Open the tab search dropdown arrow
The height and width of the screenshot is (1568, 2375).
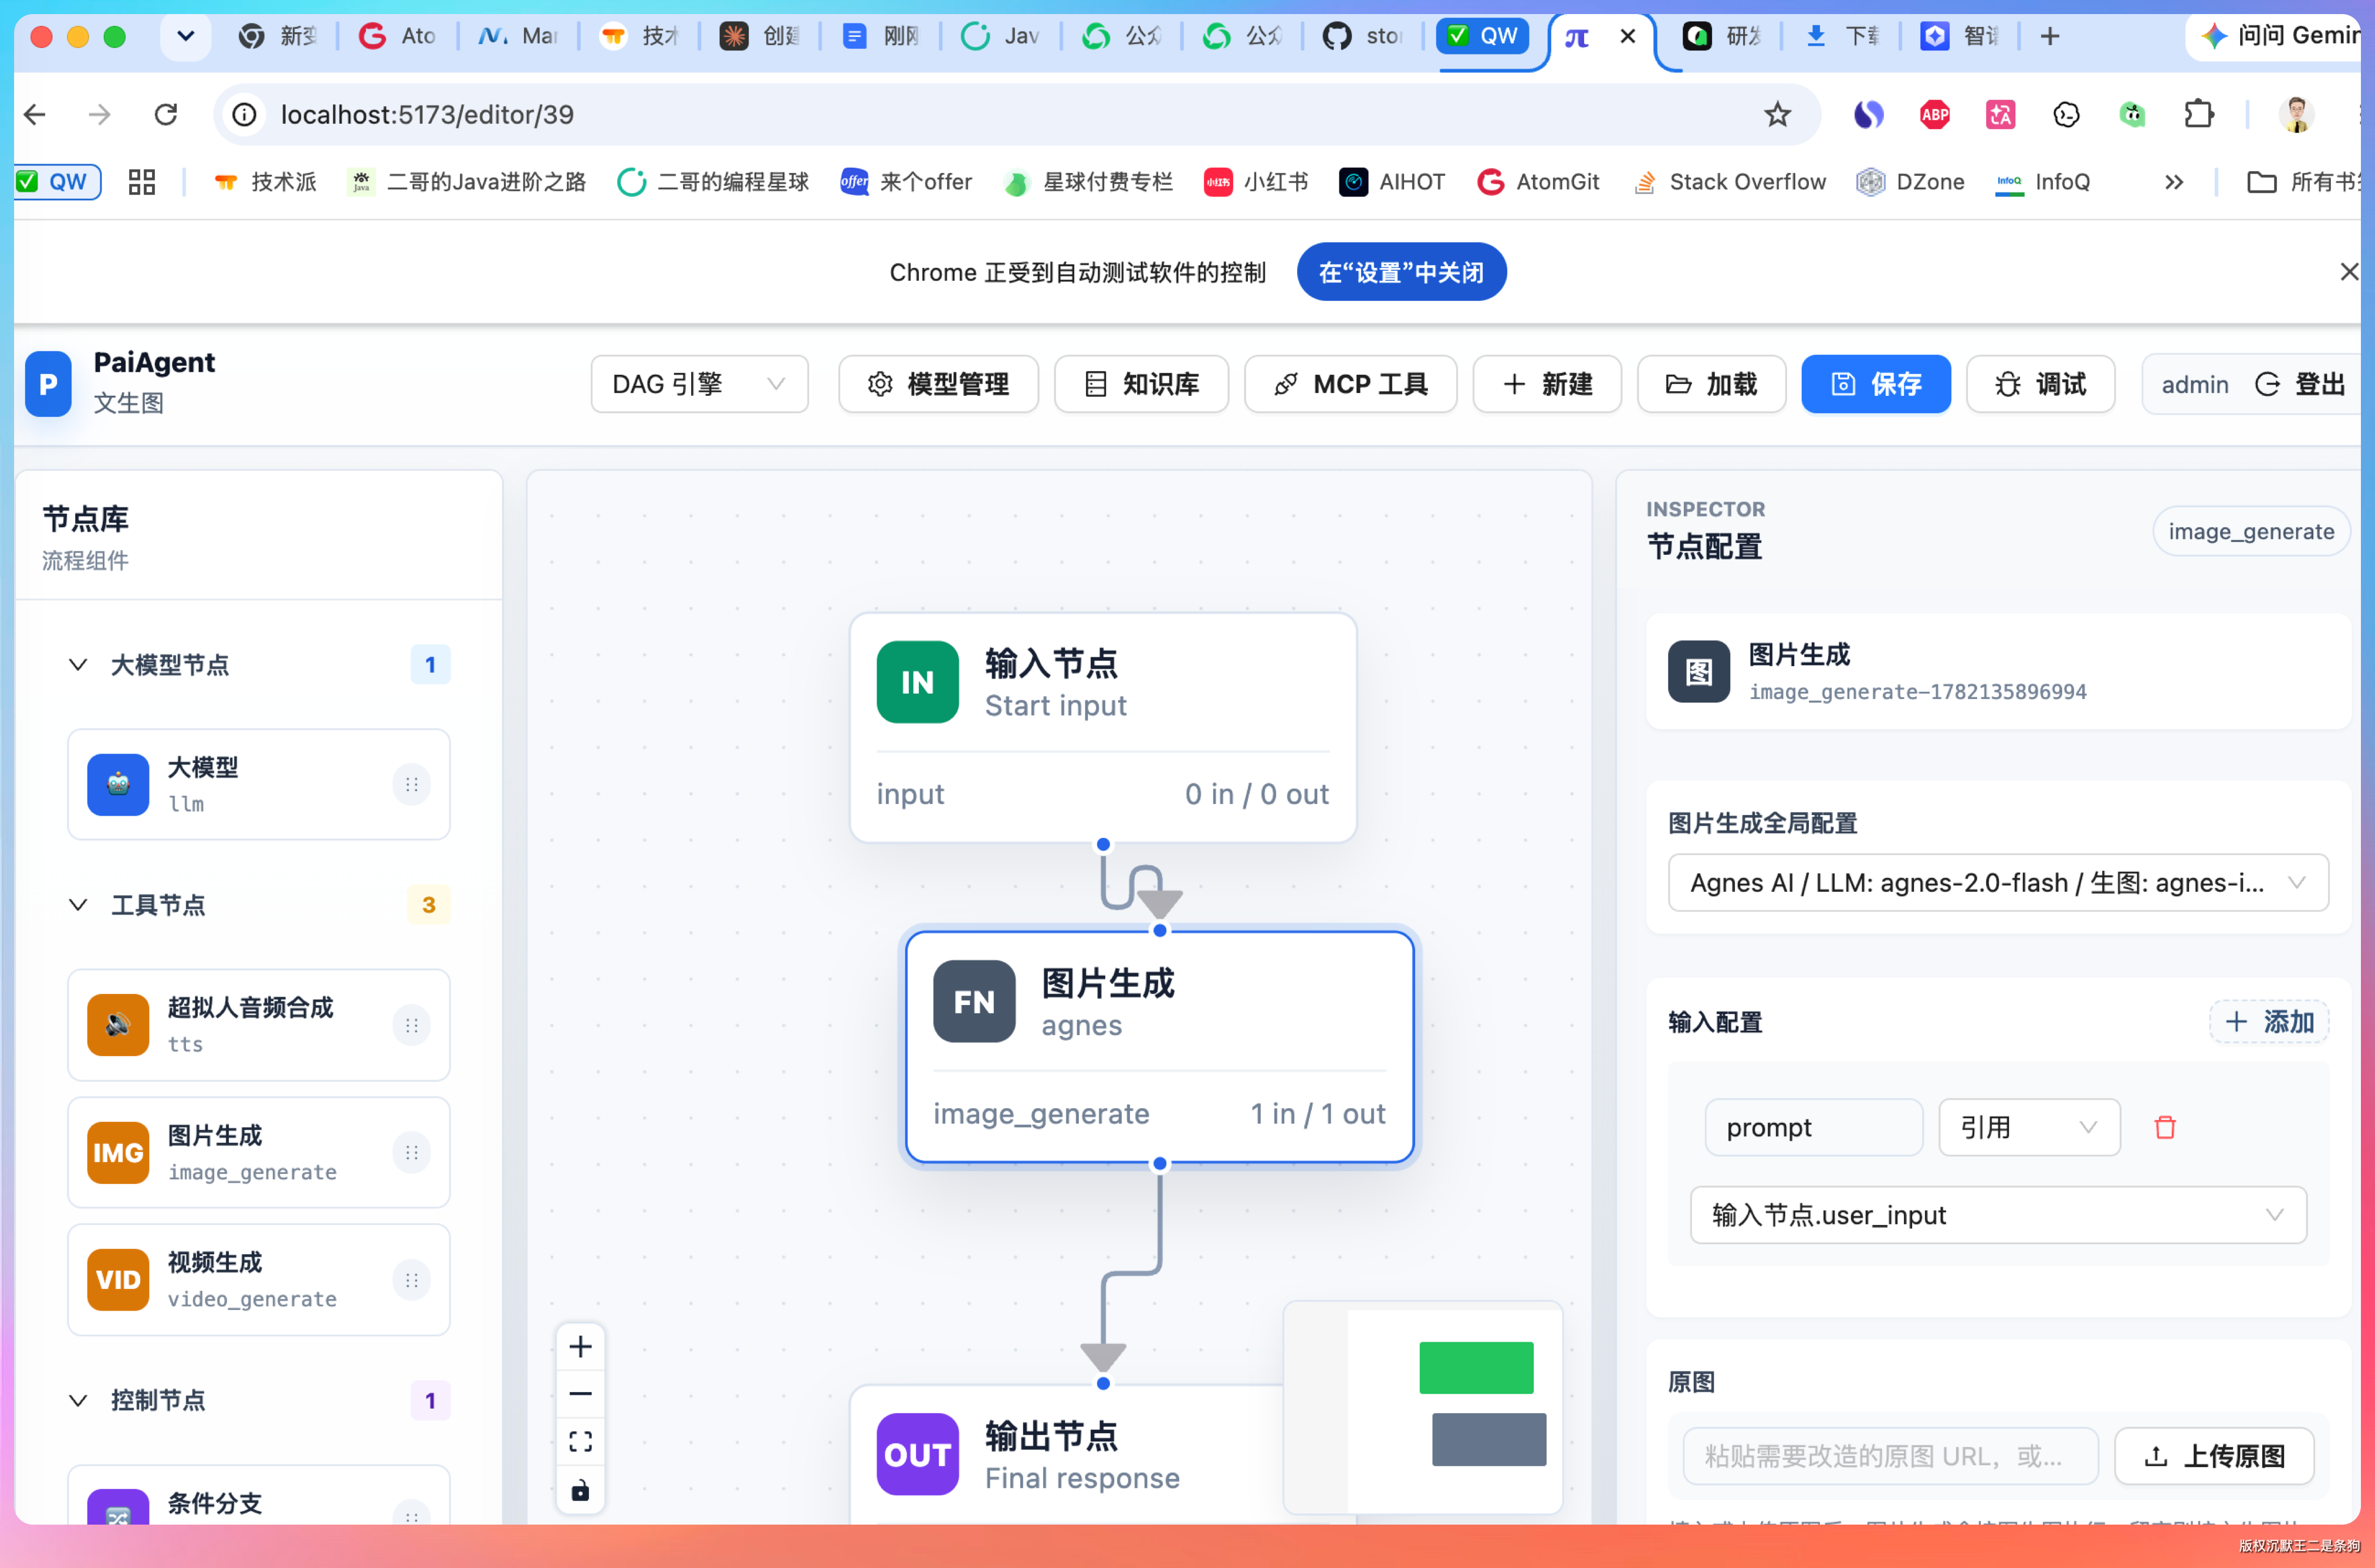point(185,37)
